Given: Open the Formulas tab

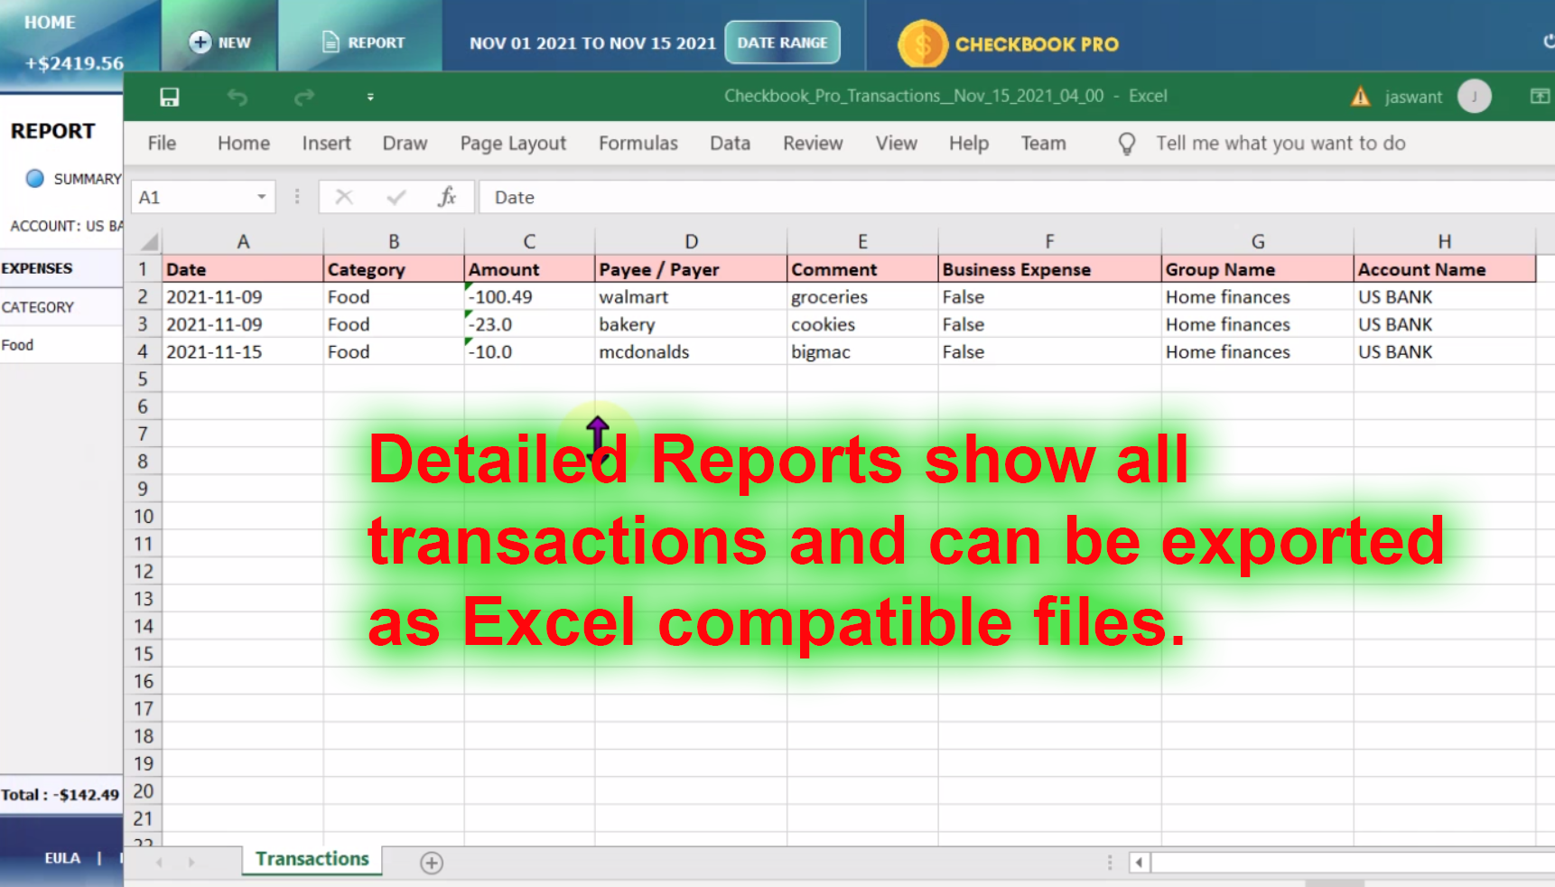Looking at the screenshot, I should coord(638,143).
